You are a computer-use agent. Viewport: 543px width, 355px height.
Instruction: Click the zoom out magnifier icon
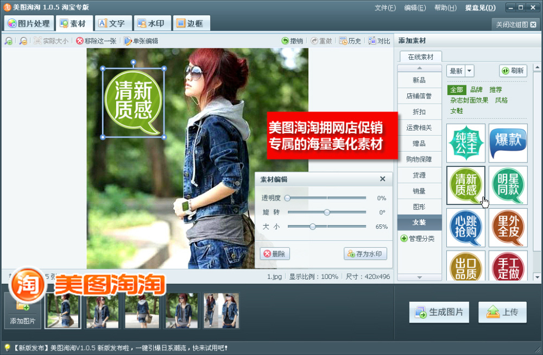(23, 41)
